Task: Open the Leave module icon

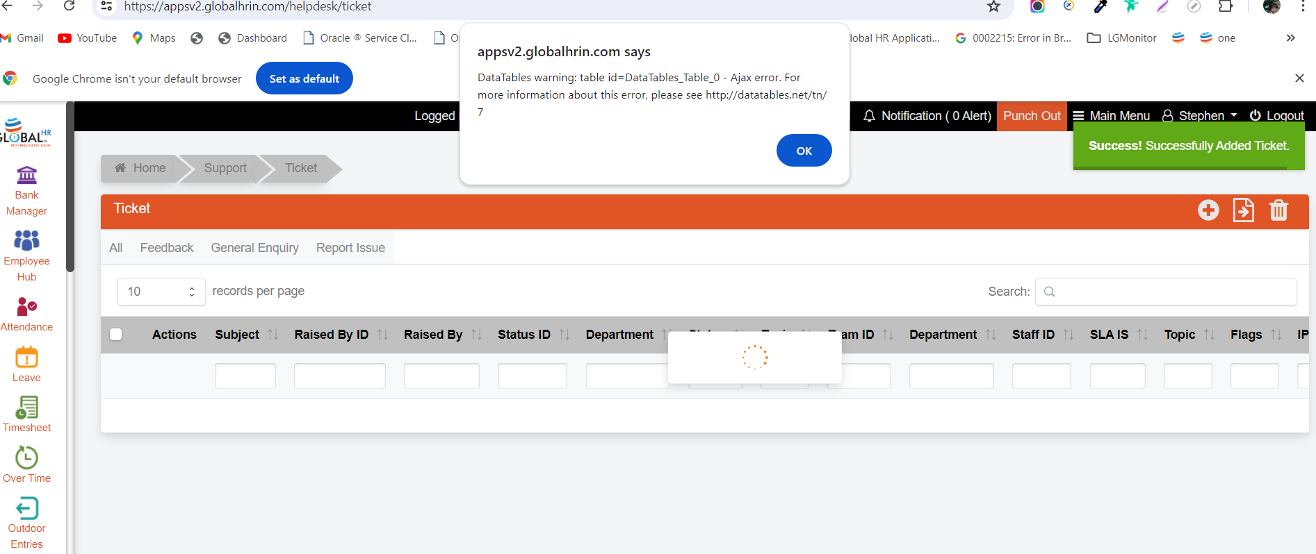Action: click(26, 364)
